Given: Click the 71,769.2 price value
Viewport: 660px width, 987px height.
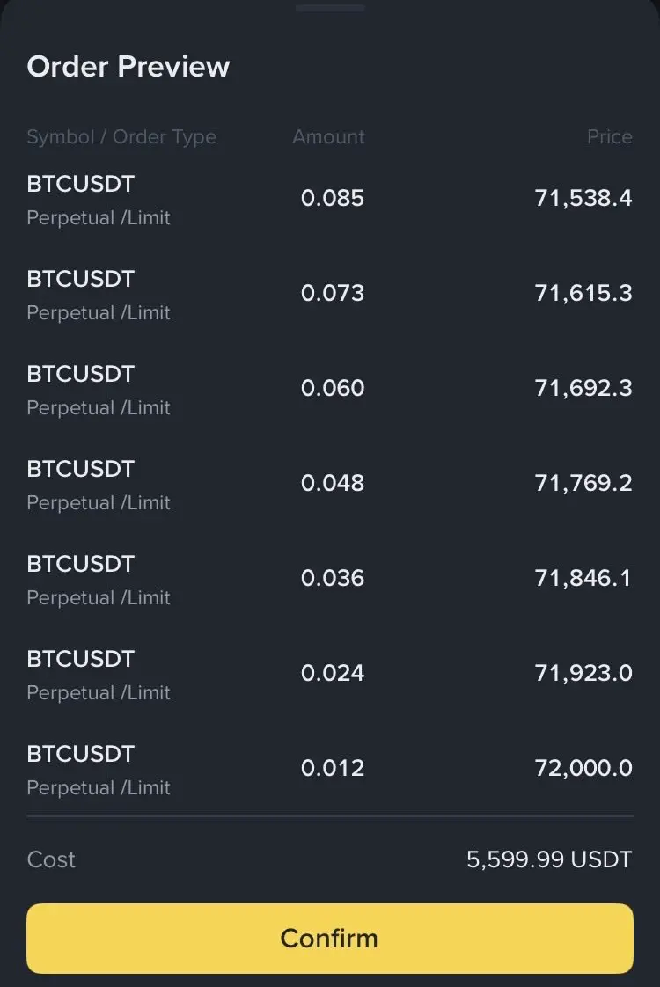Looking at the screenshot, I should click(x=583, y=483).
